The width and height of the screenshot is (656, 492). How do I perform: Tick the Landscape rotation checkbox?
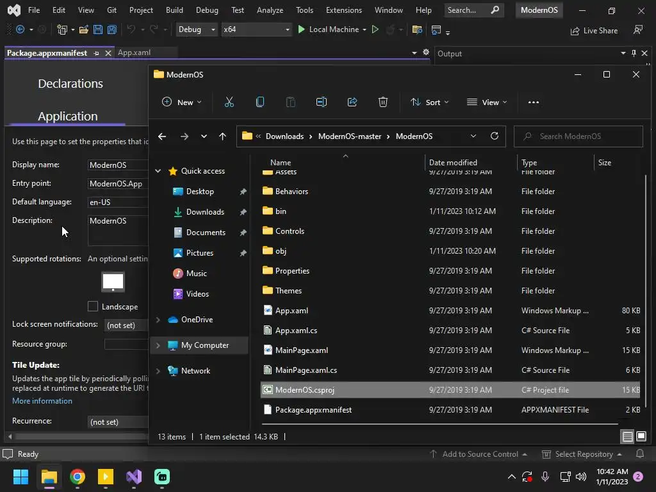click(x=93, y=306)
